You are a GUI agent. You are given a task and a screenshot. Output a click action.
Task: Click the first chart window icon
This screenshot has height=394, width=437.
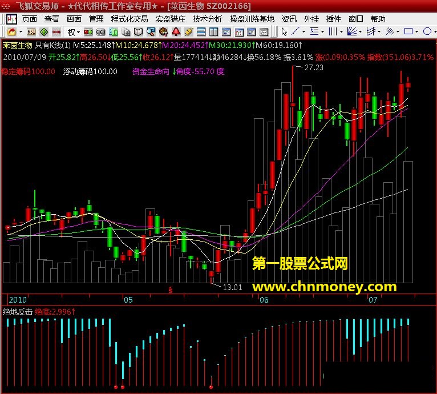tap(226, 32)
